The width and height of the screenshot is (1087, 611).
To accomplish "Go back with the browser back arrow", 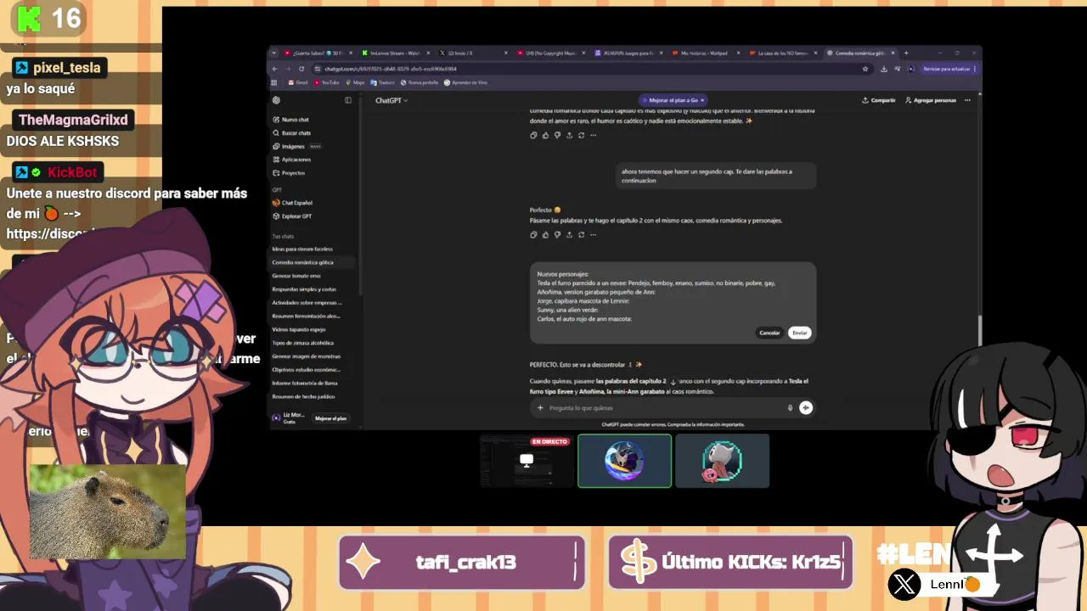I will coord(275,69).
